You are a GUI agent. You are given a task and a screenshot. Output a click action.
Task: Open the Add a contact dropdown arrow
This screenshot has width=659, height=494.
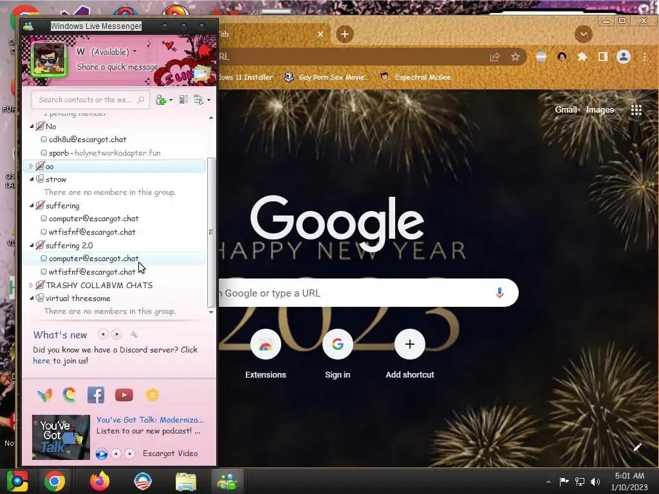click(x=171, y=100)
